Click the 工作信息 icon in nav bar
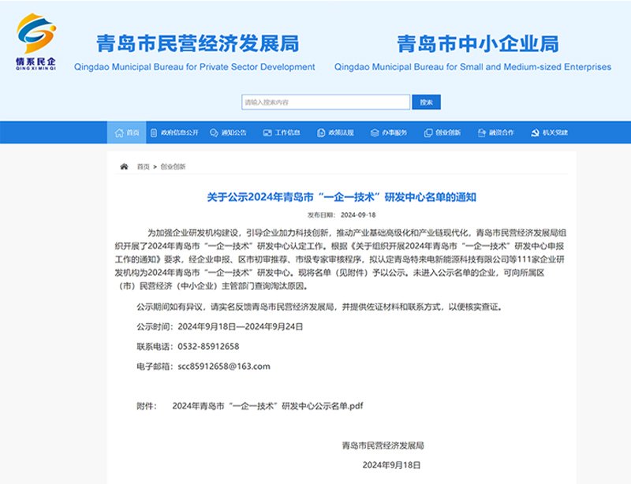The height and width of the screenshot is (484, 631). click(267, 132)
